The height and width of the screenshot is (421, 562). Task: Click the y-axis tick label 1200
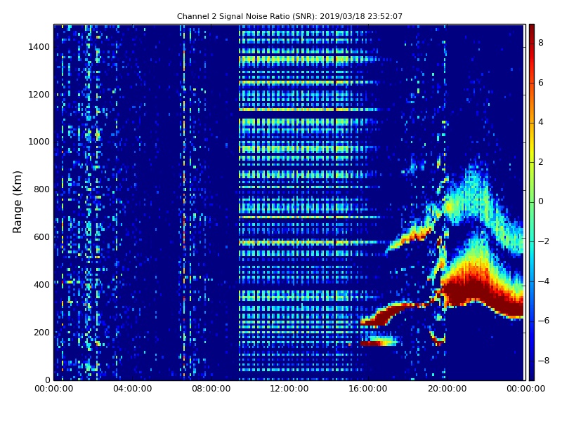[x=39, y=95]
